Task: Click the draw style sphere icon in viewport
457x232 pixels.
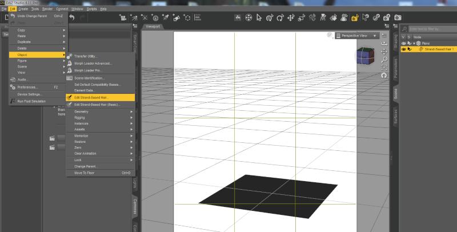Action: point(330,35)
